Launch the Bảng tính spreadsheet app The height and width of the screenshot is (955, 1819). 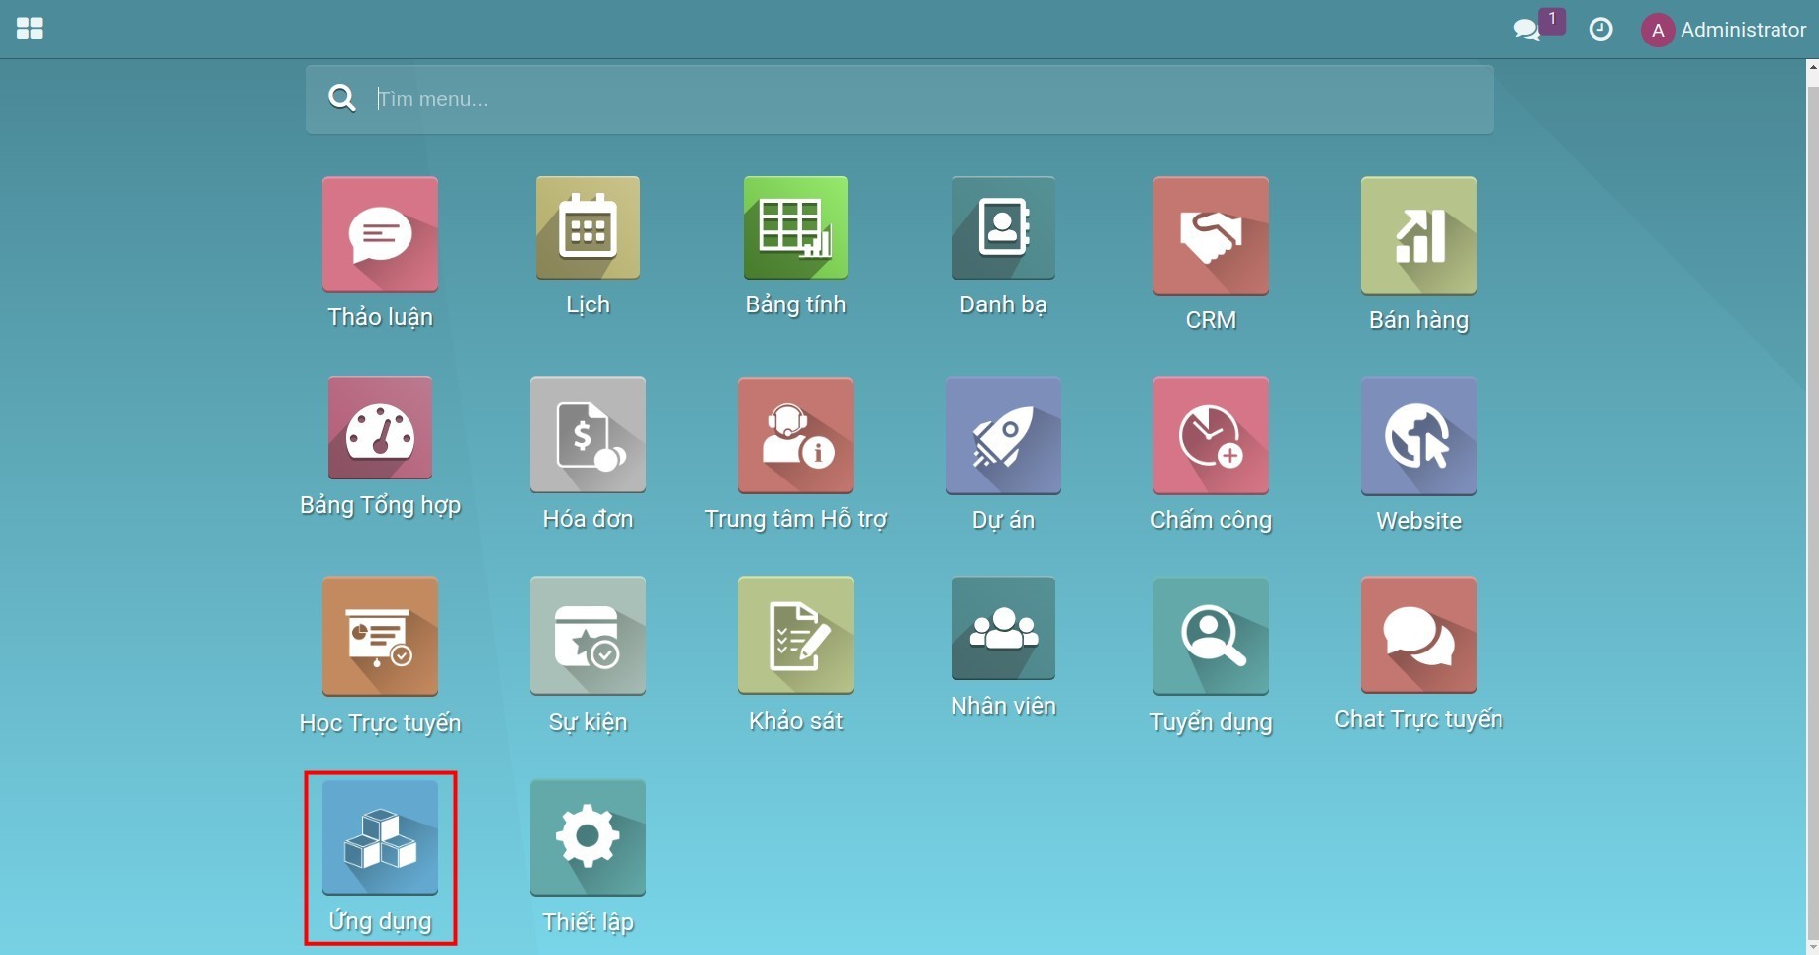pyautogui.click(x=795, y=228)
